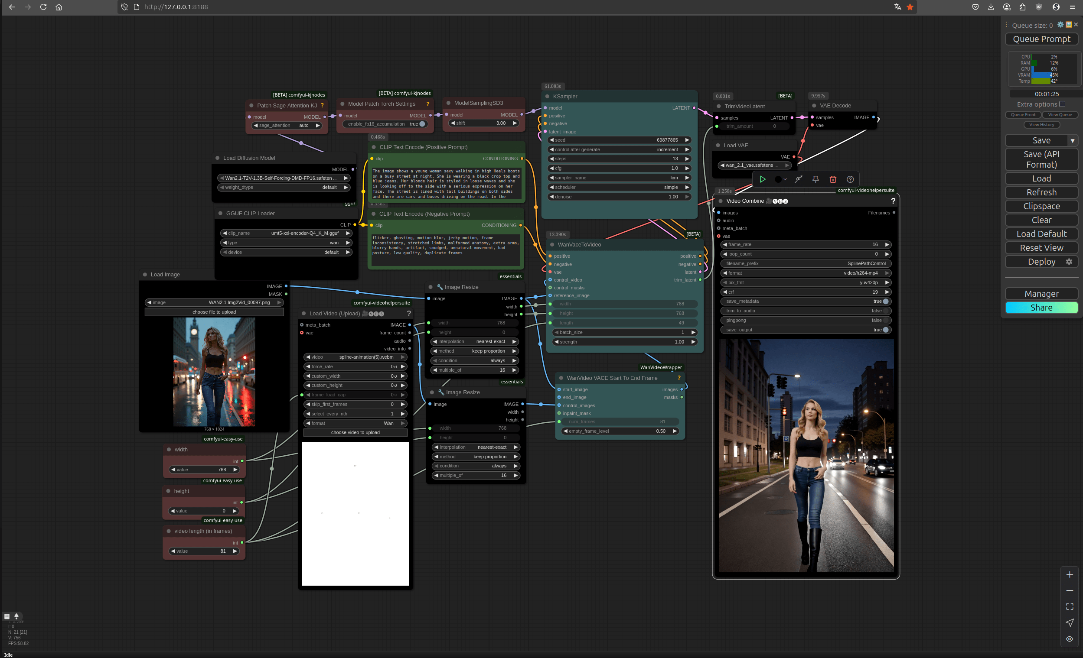Open Save button dropdown arrow

(x=1073, y=140)
